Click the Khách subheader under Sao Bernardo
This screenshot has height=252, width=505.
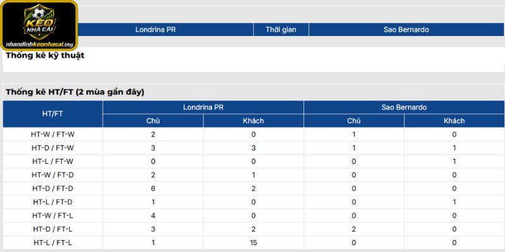pyautogui.click(x=454, y=121)
